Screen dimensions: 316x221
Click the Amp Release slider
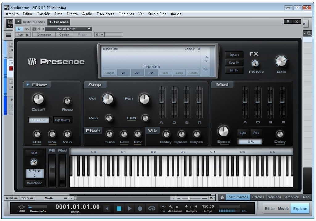(199, 102)
